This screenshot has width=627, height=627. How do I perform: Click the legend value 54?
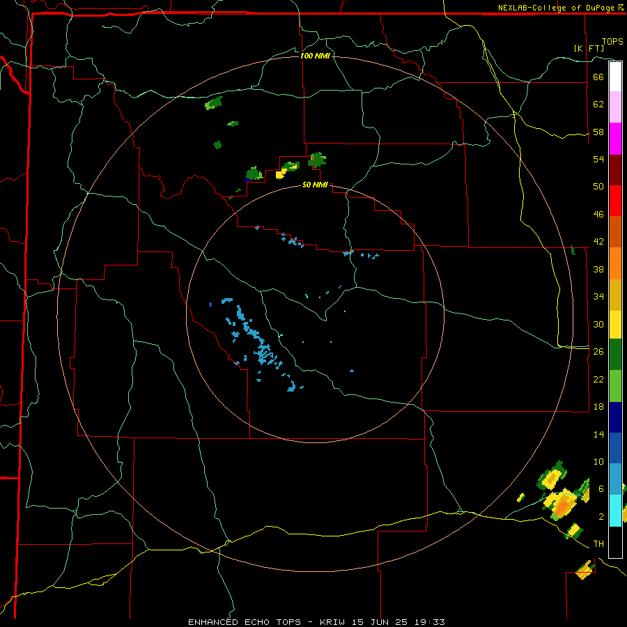598,159
